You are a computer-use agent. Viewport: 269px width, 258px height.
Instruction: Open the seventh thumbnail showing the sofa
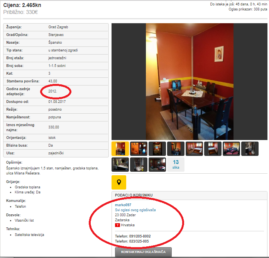(231, 149)
